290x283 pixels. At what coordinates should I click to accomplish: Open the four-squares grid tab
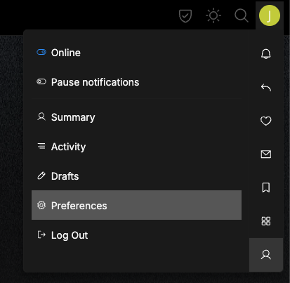266,221
